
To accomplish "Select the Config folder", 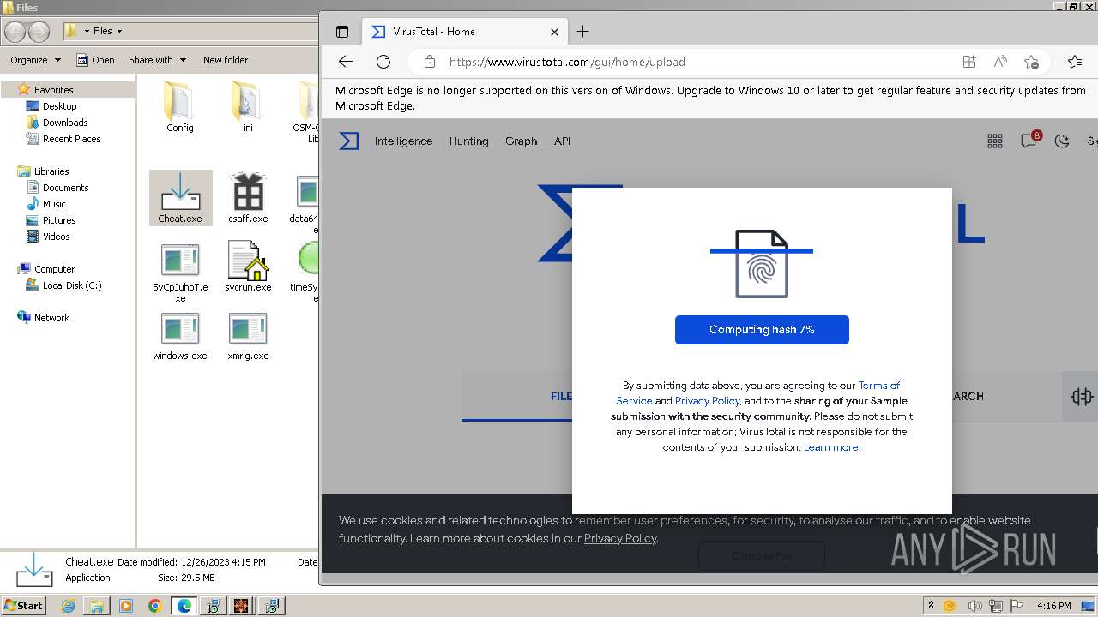I will [180, 107].
